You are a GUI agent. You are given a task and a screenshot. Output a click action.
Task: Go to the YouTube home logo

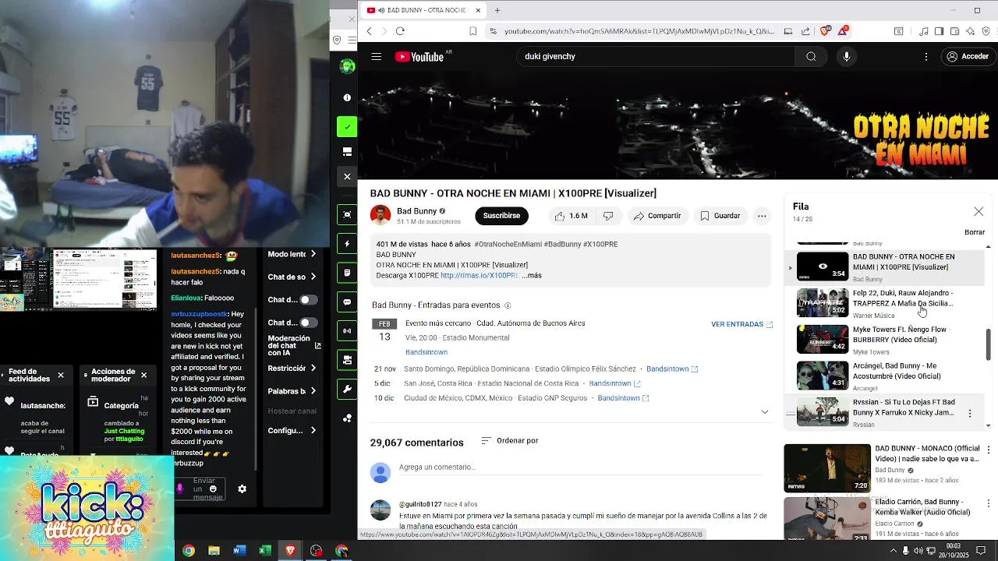coord(421,57)
